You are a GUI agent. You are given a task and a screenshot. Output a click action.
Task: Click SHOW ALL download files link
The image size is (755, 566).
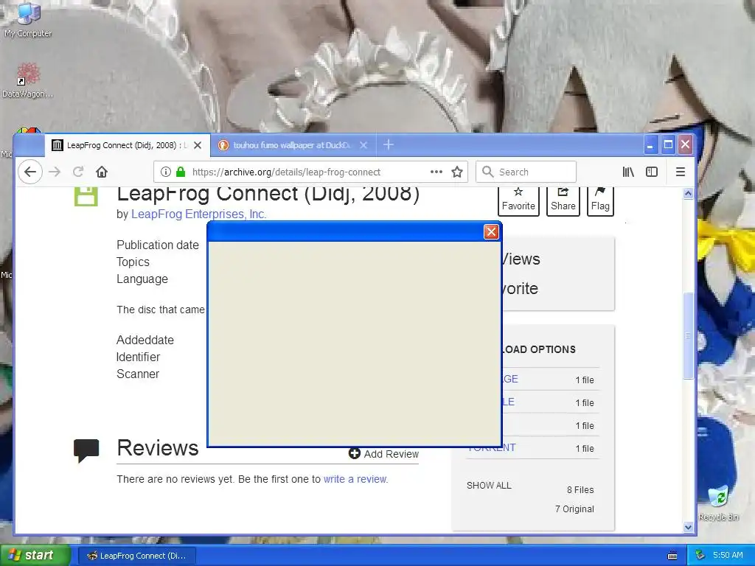pos(489,485)
